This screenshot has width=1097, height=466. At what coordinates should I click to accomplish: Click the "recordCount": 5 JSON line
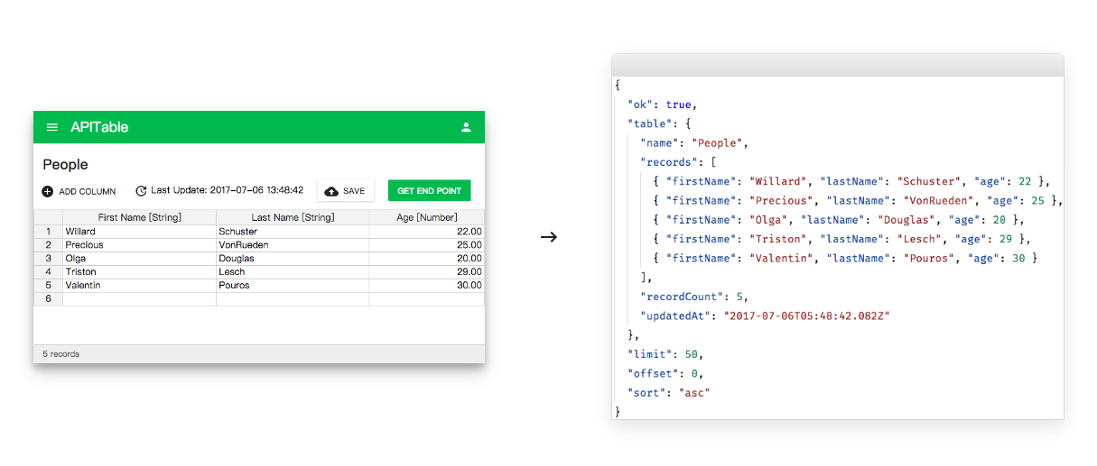[x=694, y=297]
